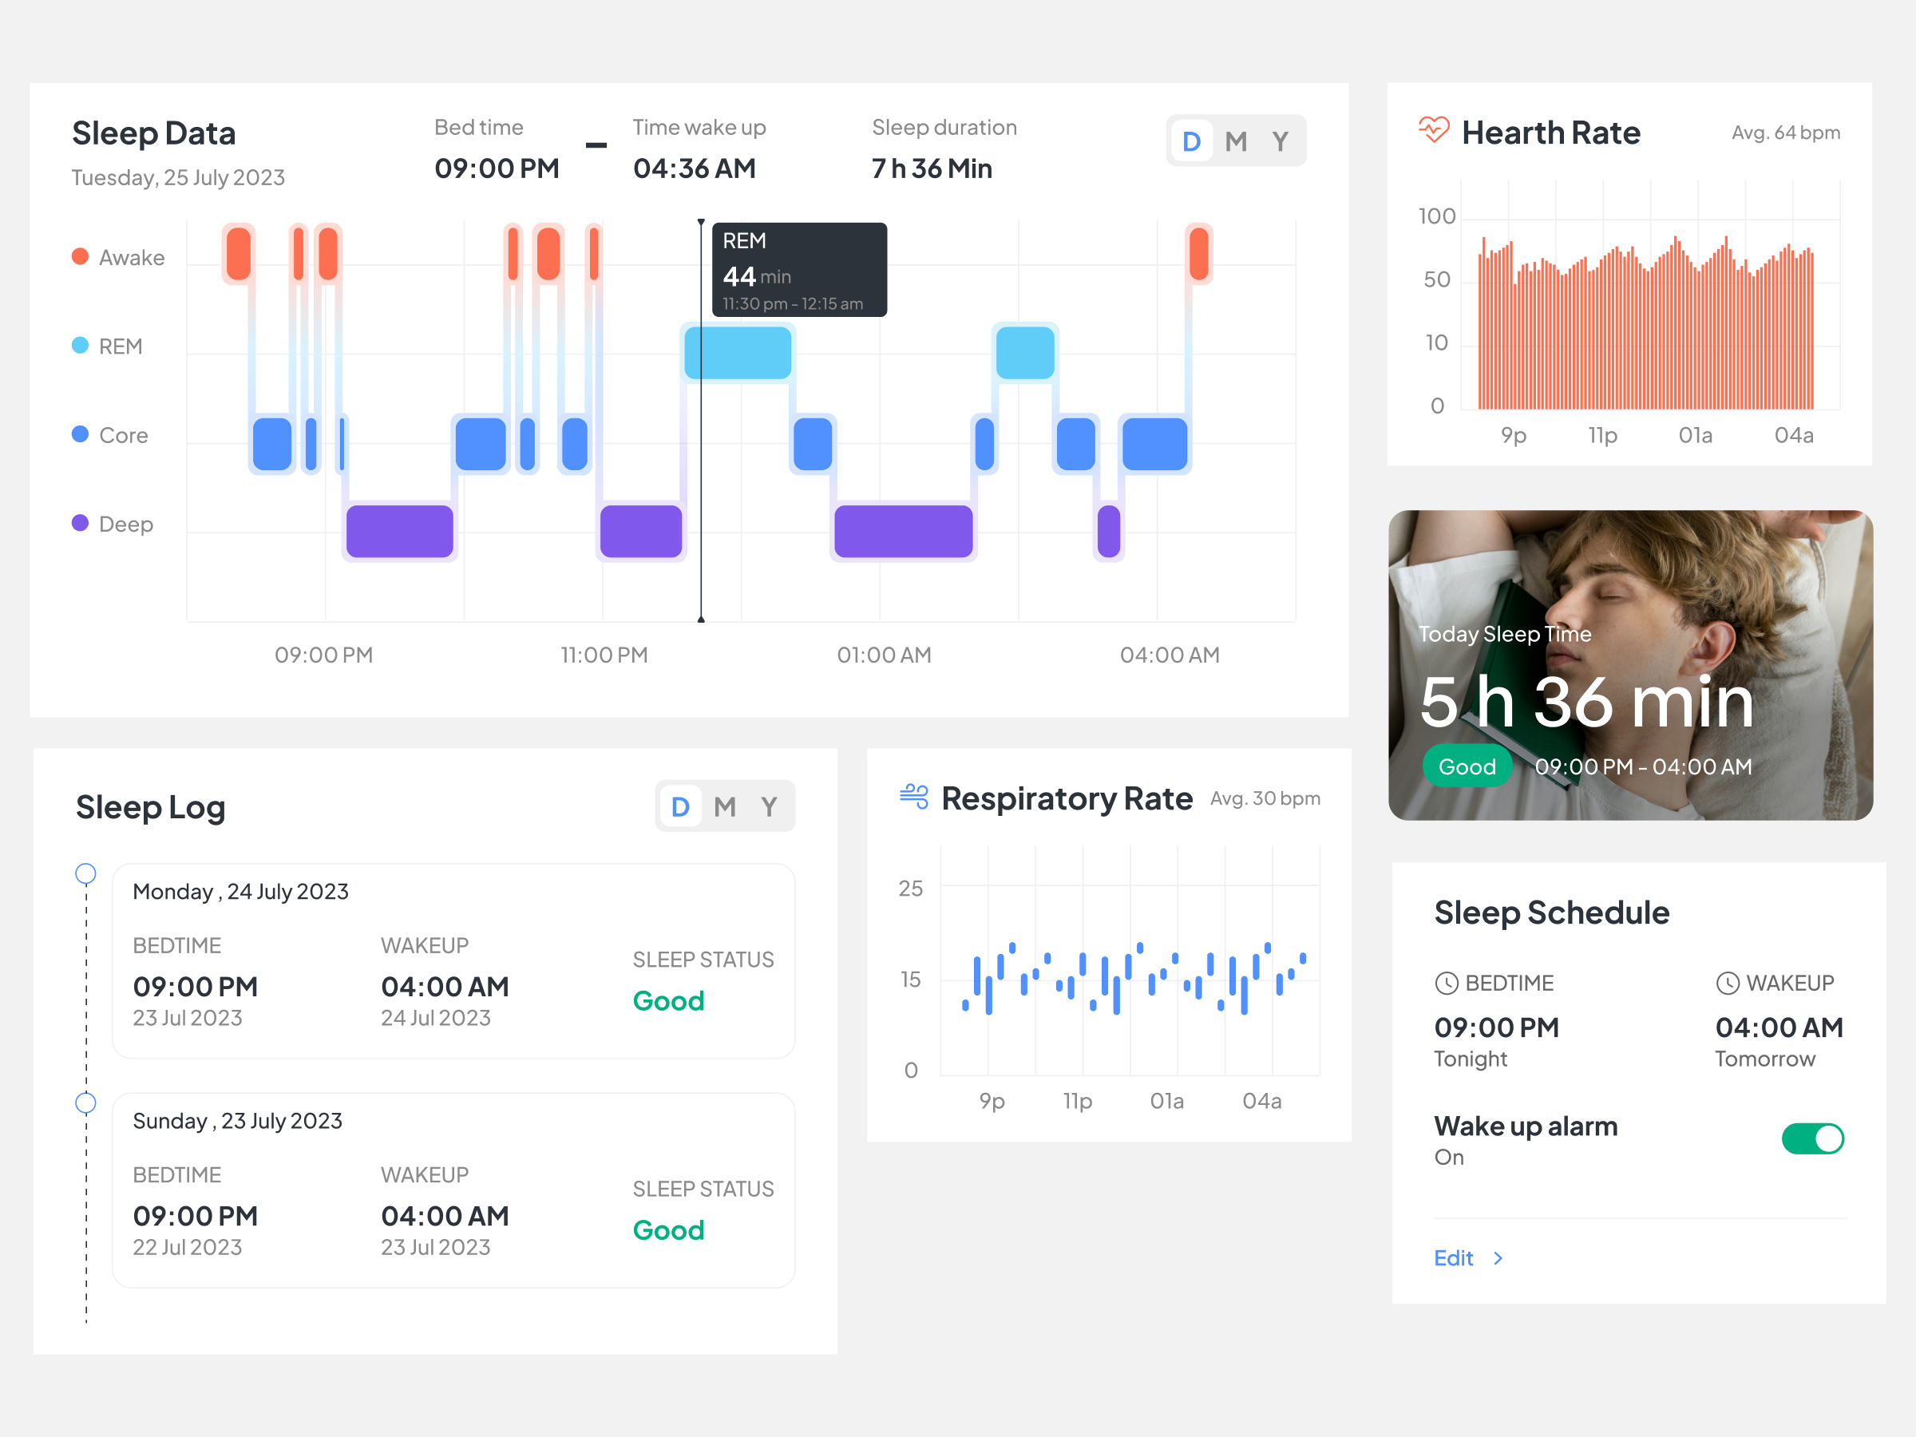Click the timeline marker beside Monday 24 July

85,874
